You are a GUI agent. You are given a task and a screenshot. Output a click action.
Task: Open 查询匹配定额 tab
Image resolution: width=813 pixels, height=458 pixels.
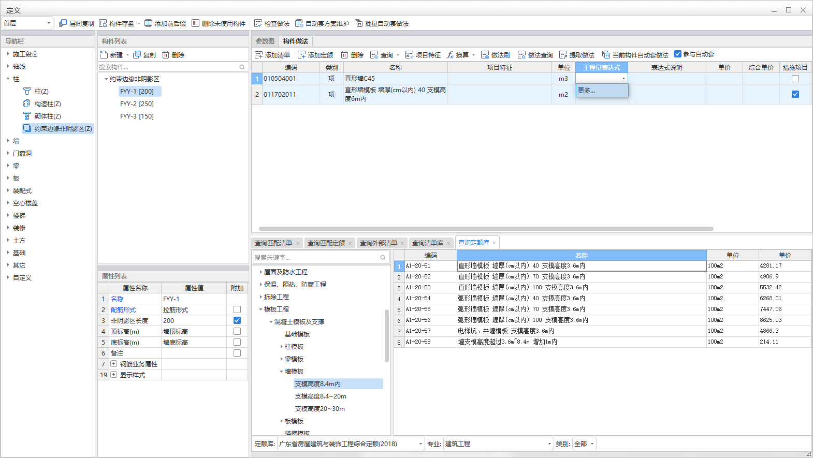326,243
